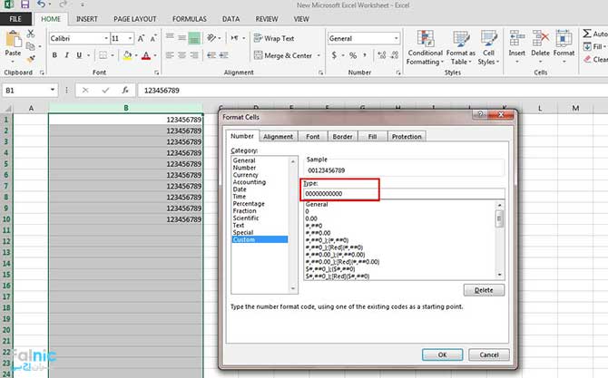Click the Insert cells icon

(516, 45)
